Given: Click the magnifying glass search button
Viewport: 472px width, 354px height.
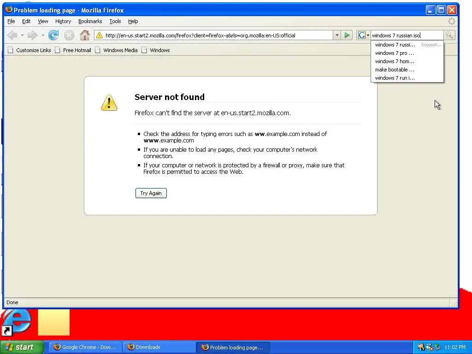Looking at the screenshot, I should point(449,35).
